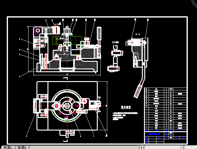
Task: Select the 技术要求 heading text in drawing
Action: (126, 107)
